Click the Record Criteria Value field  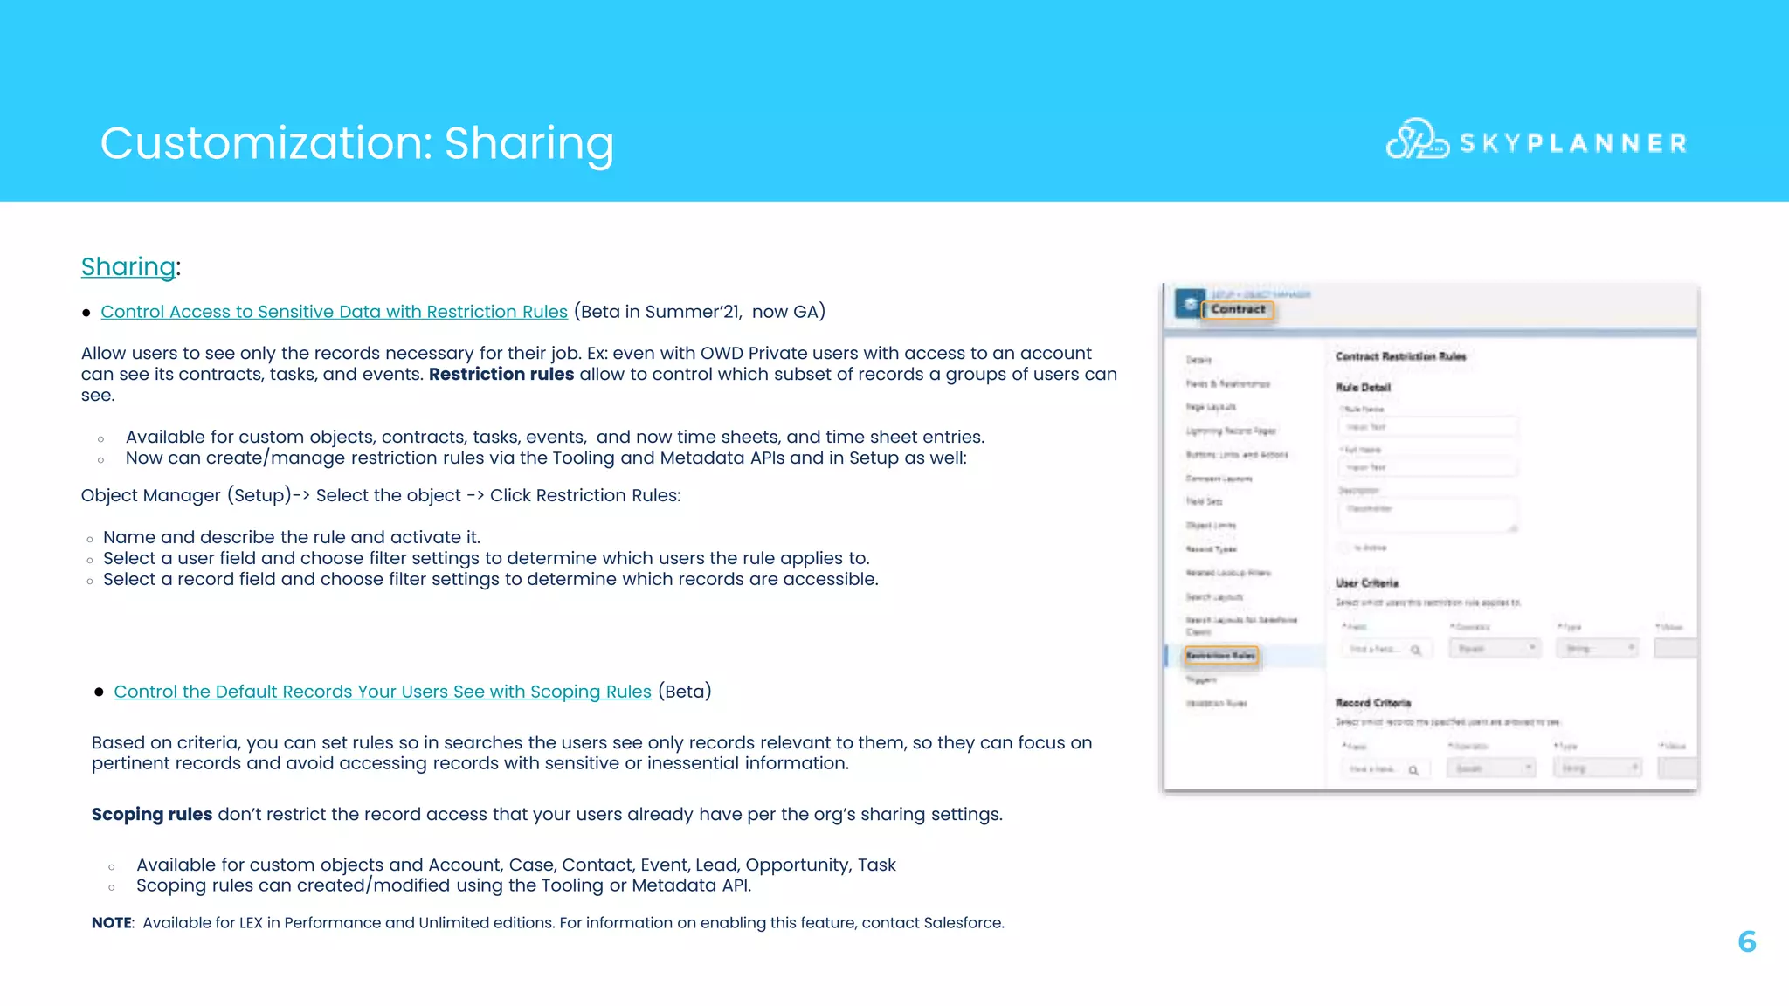coord(1678,768)
